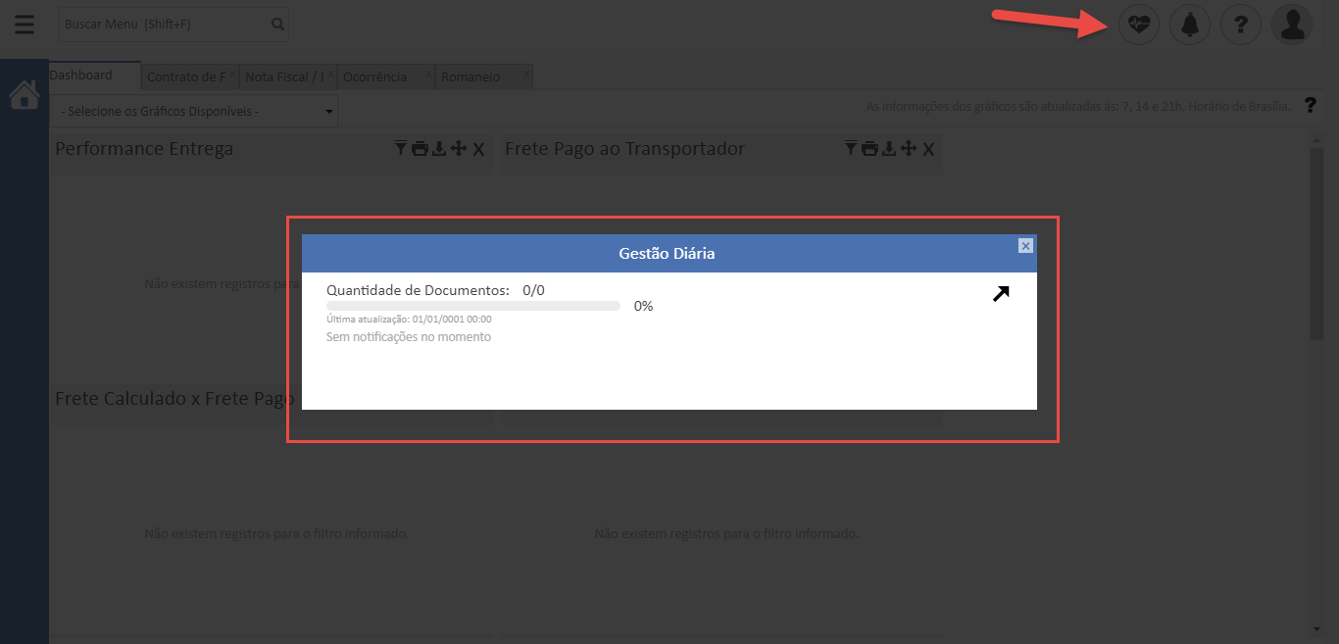Switch to the Ocorrência tab
The width and height of the screenshot is (1339, 644).
tap(375, 77)
